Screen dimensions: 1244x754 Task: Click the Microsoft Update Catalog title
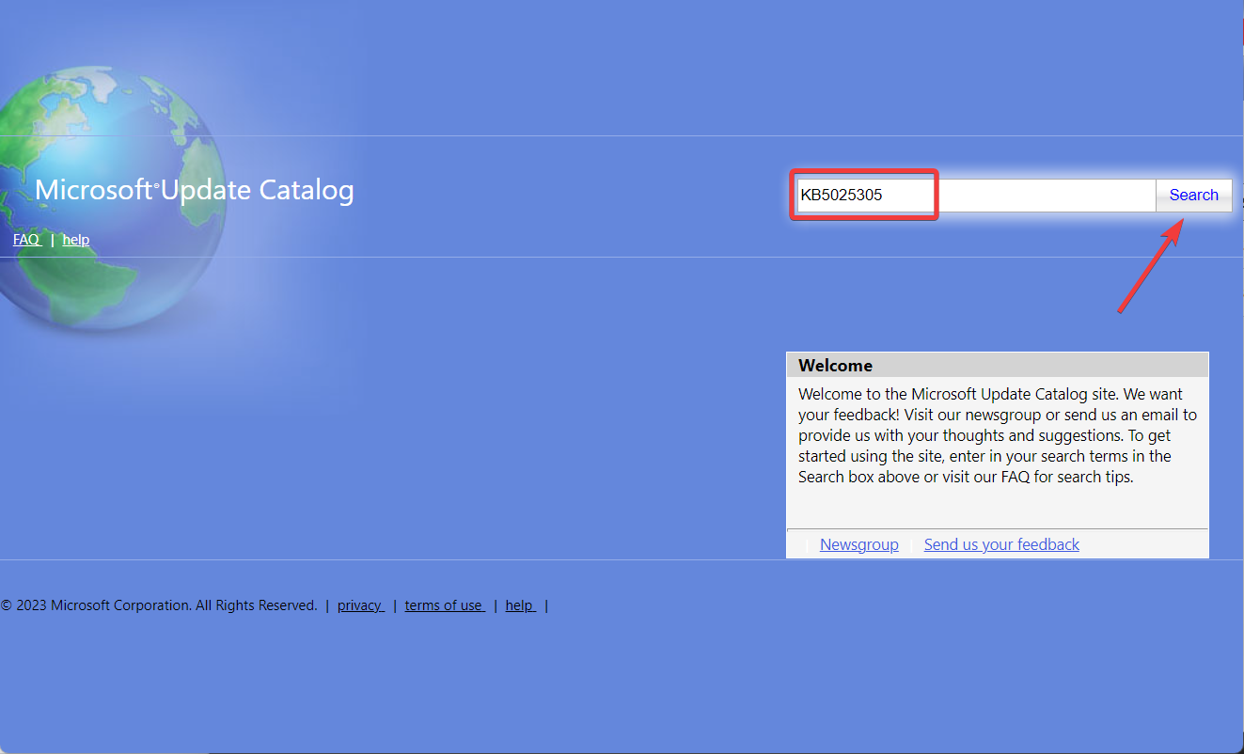click(195, 190)
